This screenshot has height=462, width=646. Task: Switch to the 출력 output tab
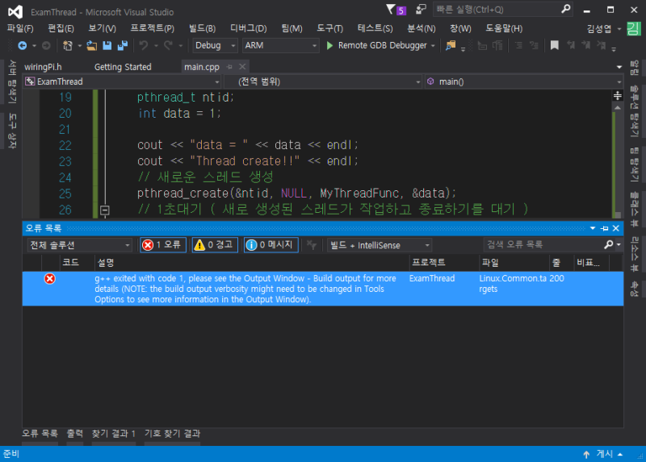click(74, 434)
